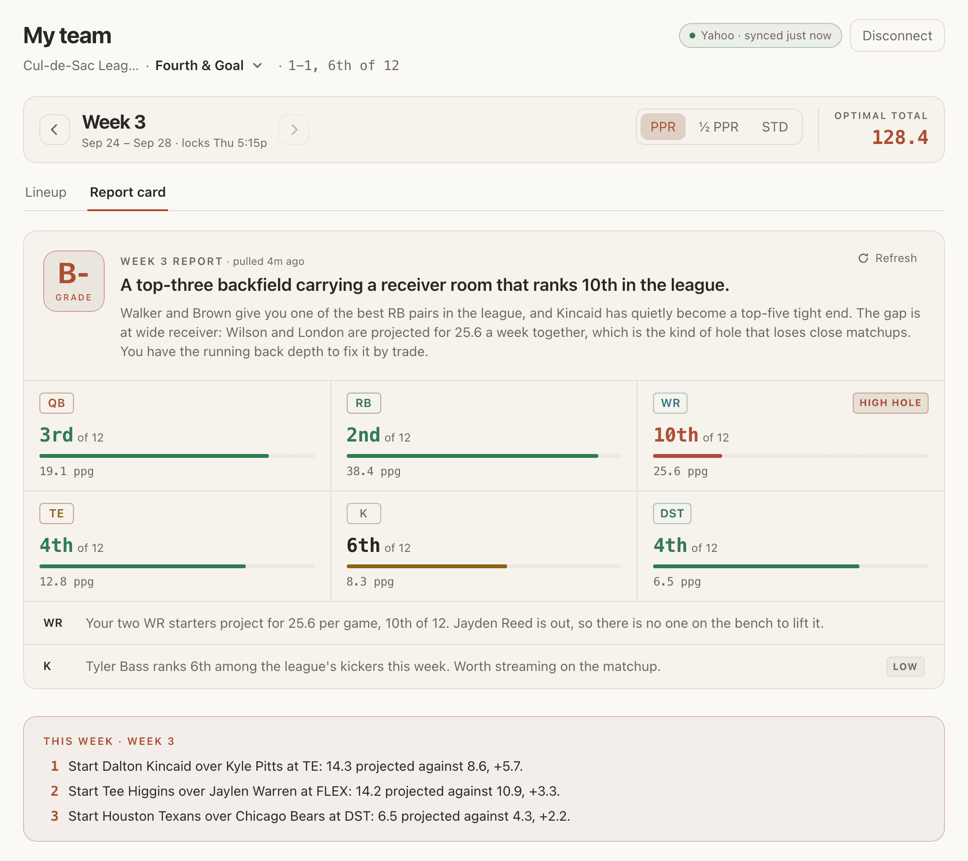Expand the WR starters insight row
The image size is (968, 861).
[484, 623]
